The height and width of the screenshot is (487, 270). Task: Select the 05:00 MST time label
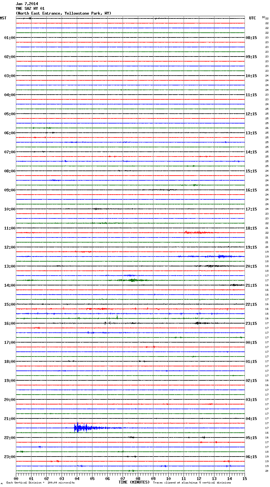(10, 114)
